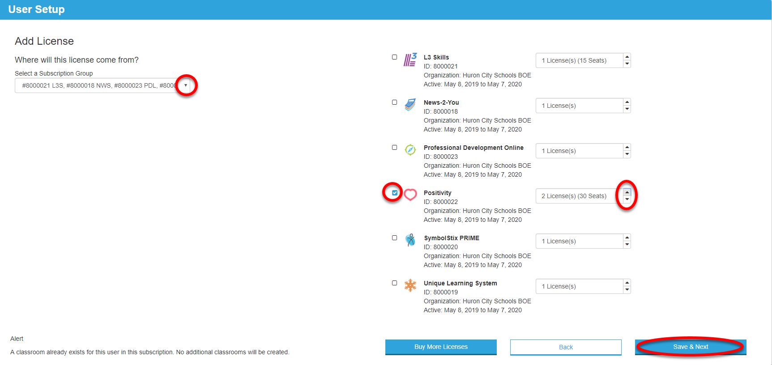The width and height of the screenshot is (772, 365).
Task: Increase News-2-You license count
Action: pyautogui.click(x=627, y=102)
